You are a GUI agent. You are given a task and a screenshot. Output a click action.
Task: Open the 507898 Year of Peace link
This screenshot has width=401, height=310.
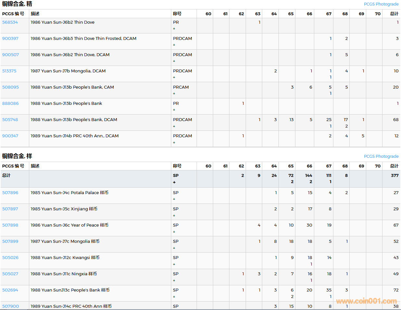[x=10, y=225]
